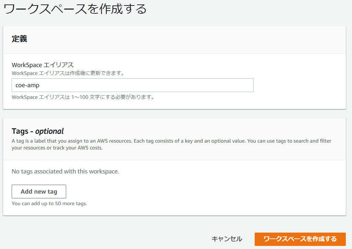The height and width of the screenshot is (249, 352).
Task: Click the 1～100 文字 constraint text
Action: tap(83, 97)
